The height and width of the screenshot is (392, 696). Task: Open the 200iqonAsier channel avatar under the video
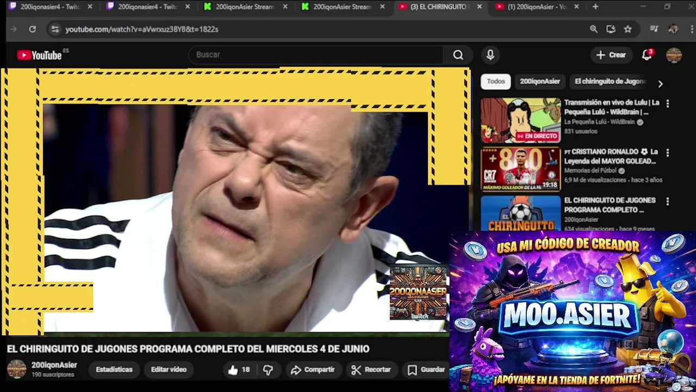tap(16, 369)
